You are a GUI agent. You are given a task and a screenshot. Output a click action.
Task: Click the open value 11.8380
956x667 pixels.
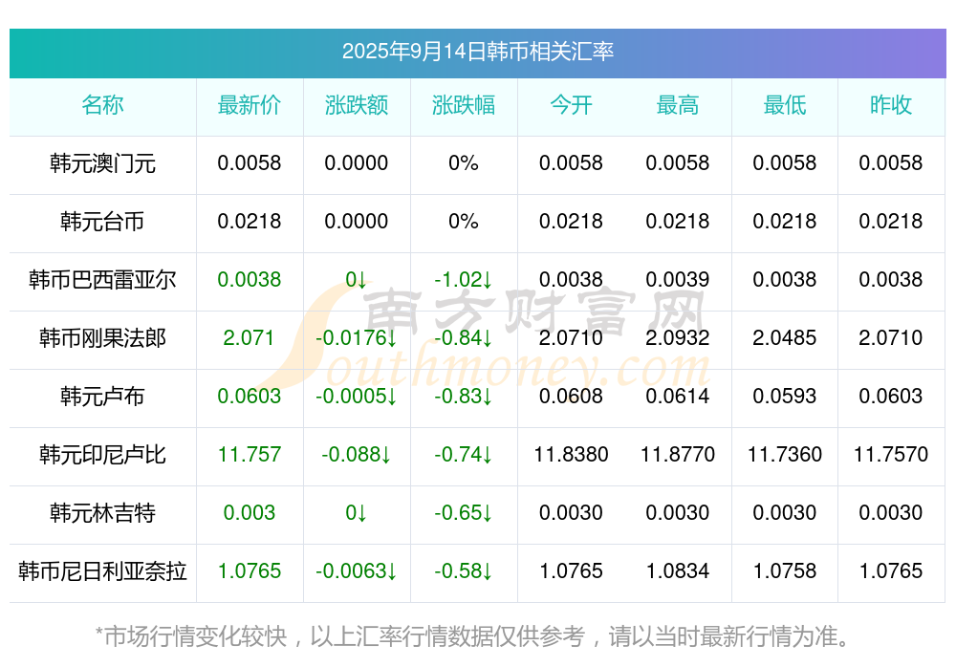point(572,455)
